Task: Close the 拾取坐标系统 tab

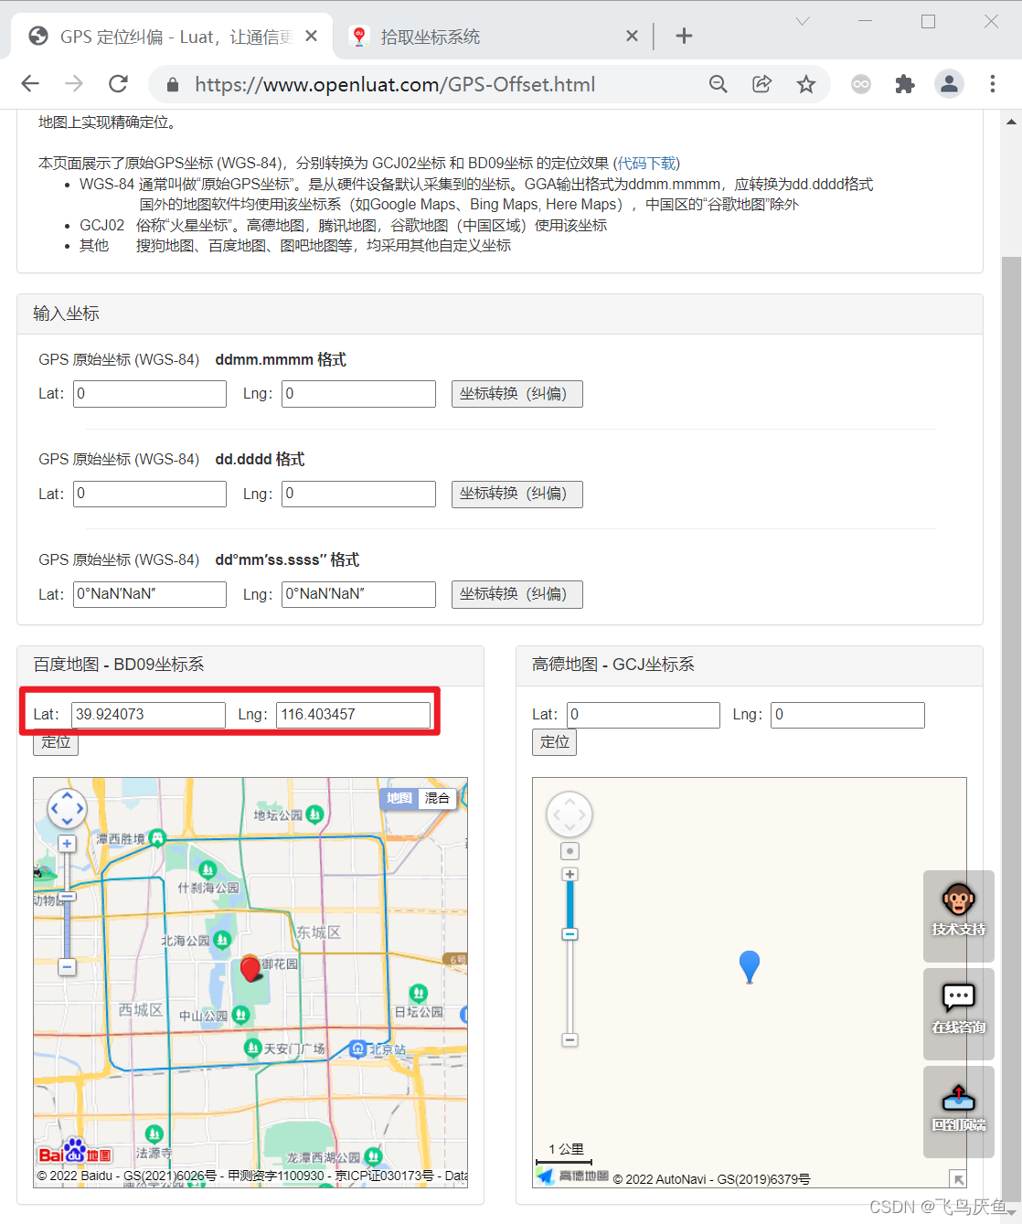Action: [x=632, y=36]
